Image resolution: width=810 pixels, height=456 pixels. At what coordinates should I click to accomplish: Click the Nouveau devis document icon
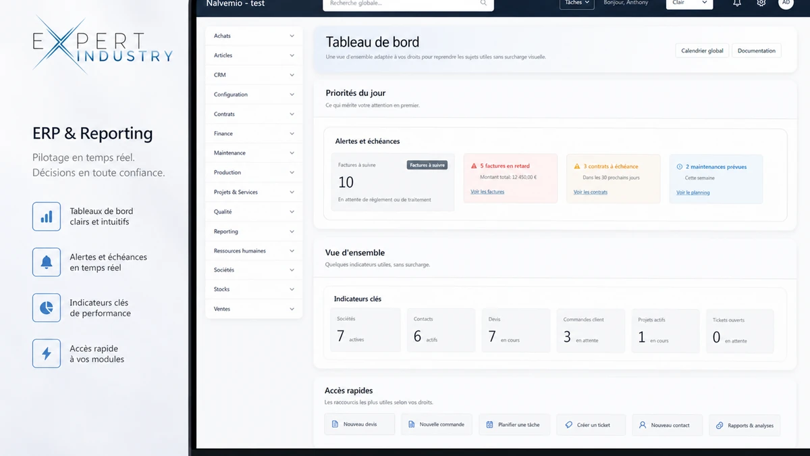[335, 425]
